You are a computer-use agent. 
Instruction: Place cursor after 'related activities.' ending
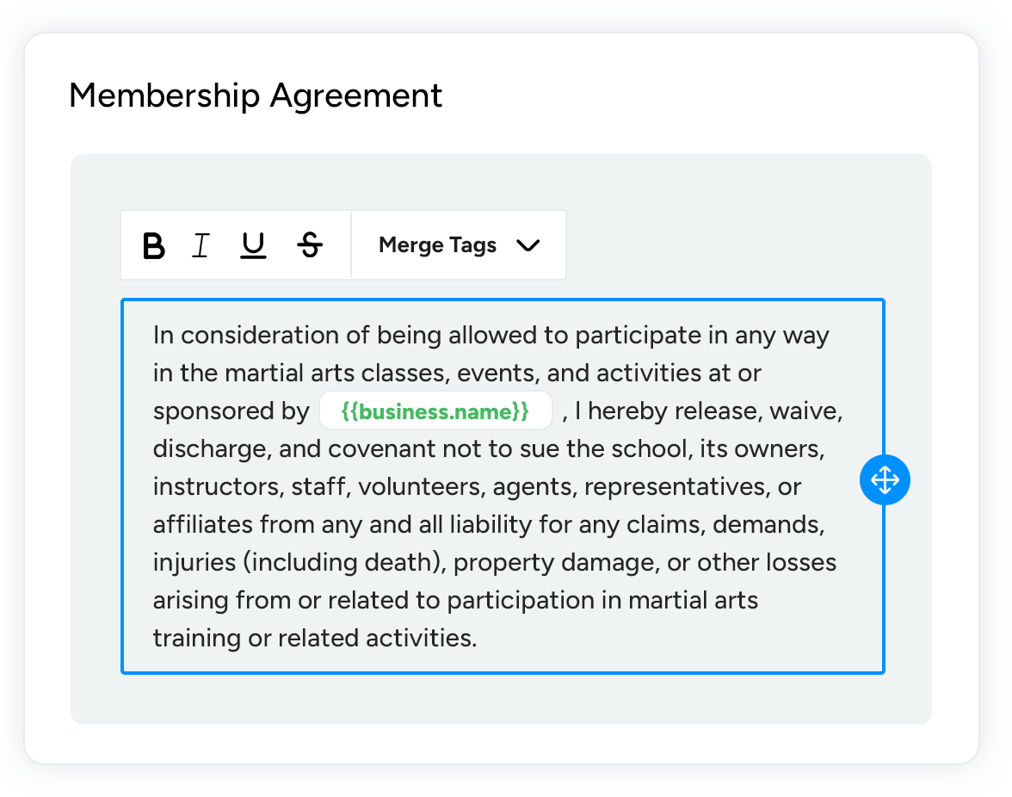[x=477, y=638]
